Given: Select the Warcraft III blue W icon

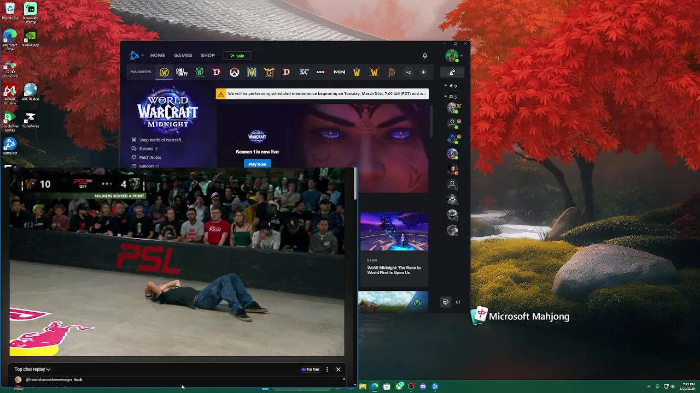Looking at the screenshot, I should click(x=252, y=72).
